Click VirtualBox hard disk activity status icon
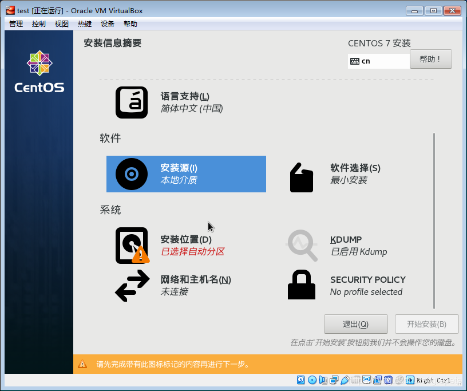The height and width of the screenshot is (391, 467). (x=301, y=380)
